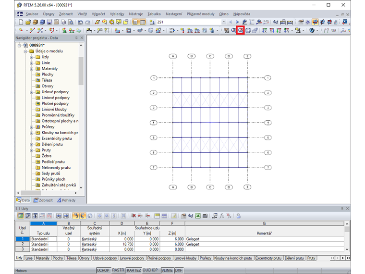Show previous load case arrow
This screenshot has height=274, width=365.
[231, 22]
